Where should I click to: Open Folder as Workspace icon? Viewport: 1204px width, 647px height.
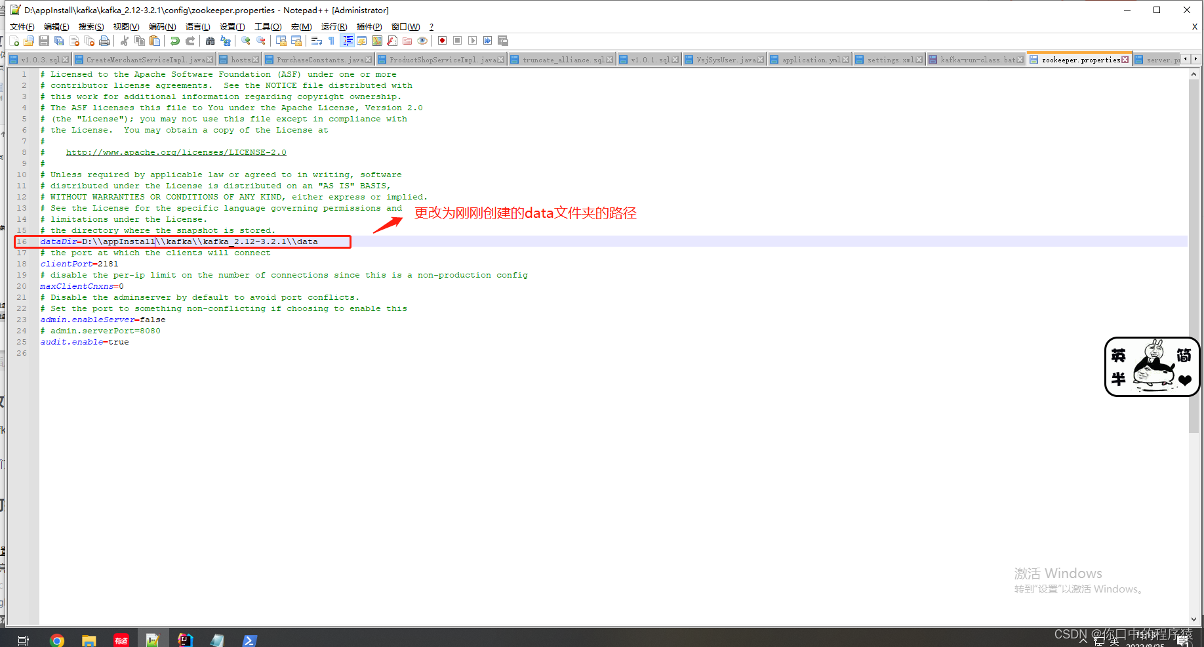[407, 41]
